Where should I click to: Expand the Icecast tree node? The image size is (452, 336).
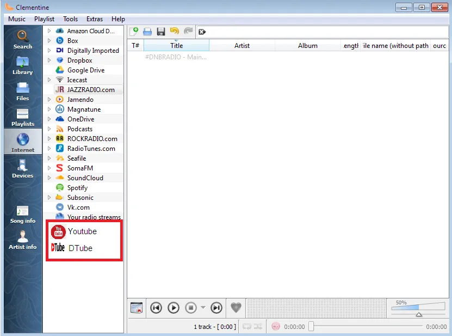point(49,80)
